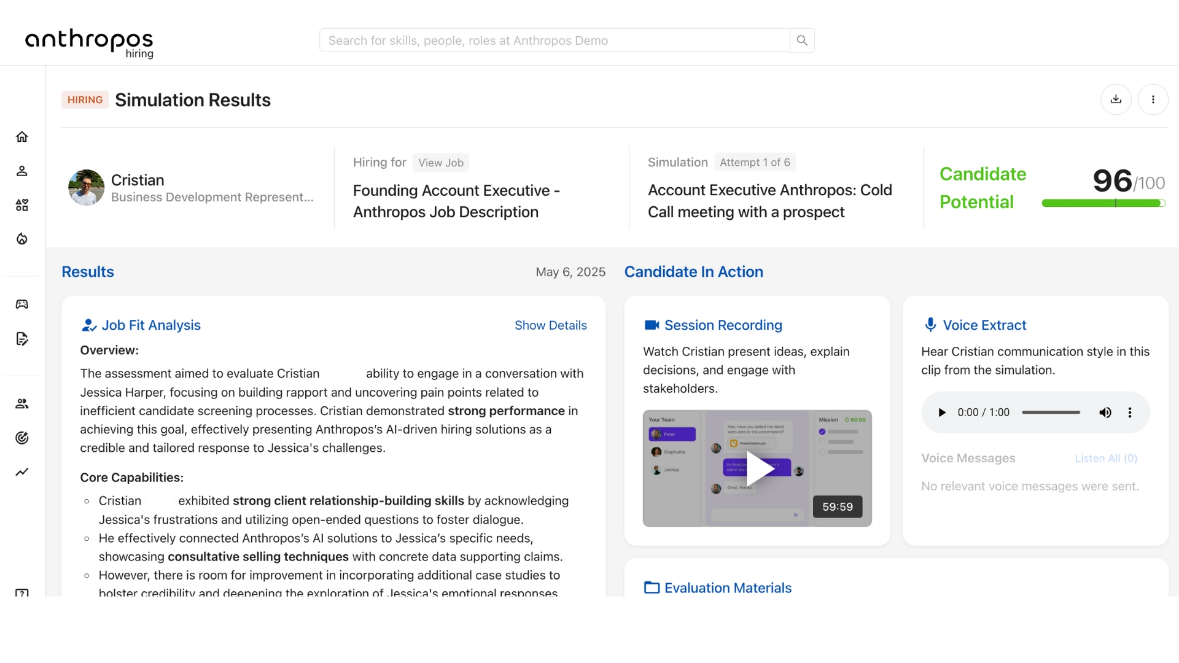This screenshot has width=1179, height=663.
Task: Click the Cold Call simulation title
Action: 770,201
